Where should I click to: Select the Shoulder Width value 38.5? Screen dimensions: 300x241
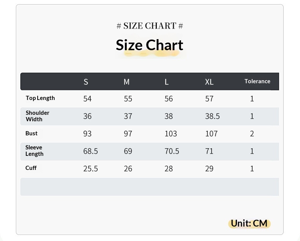(x=212, y=116)
